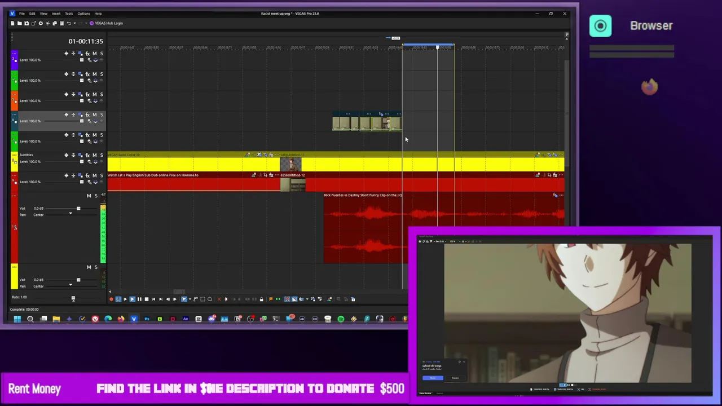Click the Browser scene label

[x=651, y=25]
